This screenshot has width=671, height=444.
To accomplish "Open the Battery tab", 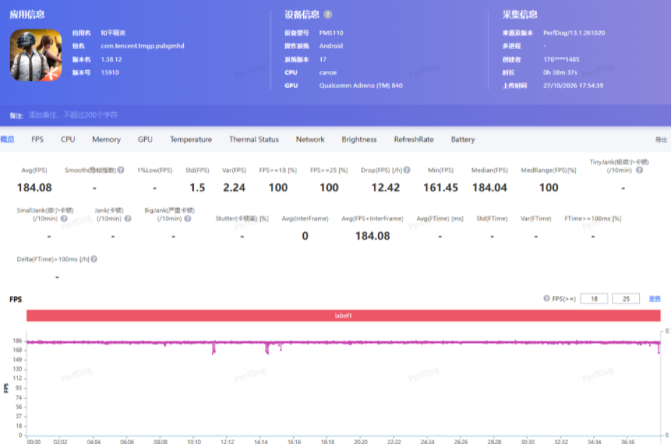I will pyautogui.click(x=463, y=140).
